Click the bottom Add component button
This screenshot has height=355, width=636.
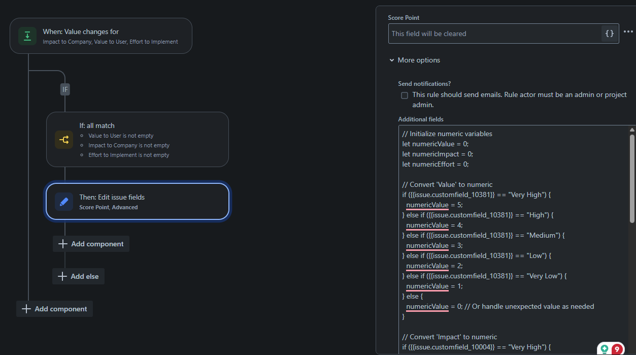point(54,309)
